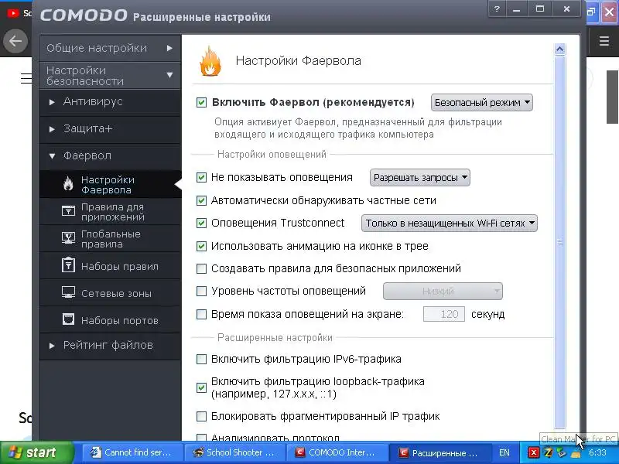Image resolution: width=619 pixels, height=464 pixels.
Task: Open the Глобальные правила icon
Action: [x=68, y=238]
